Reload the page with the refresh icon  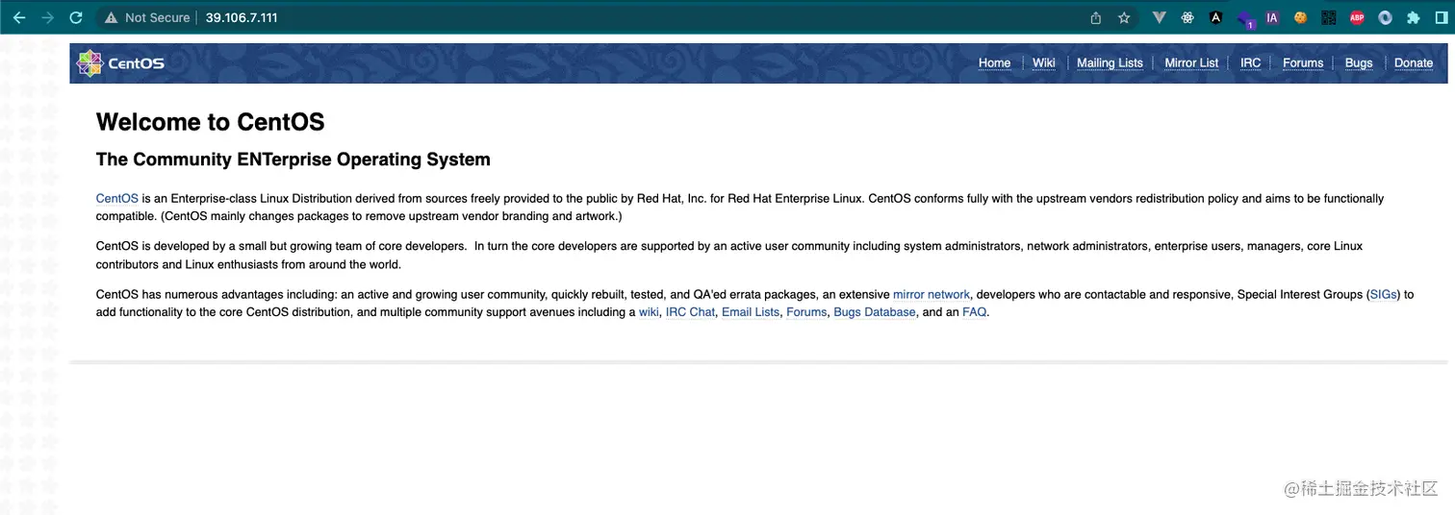pos(76,17)
